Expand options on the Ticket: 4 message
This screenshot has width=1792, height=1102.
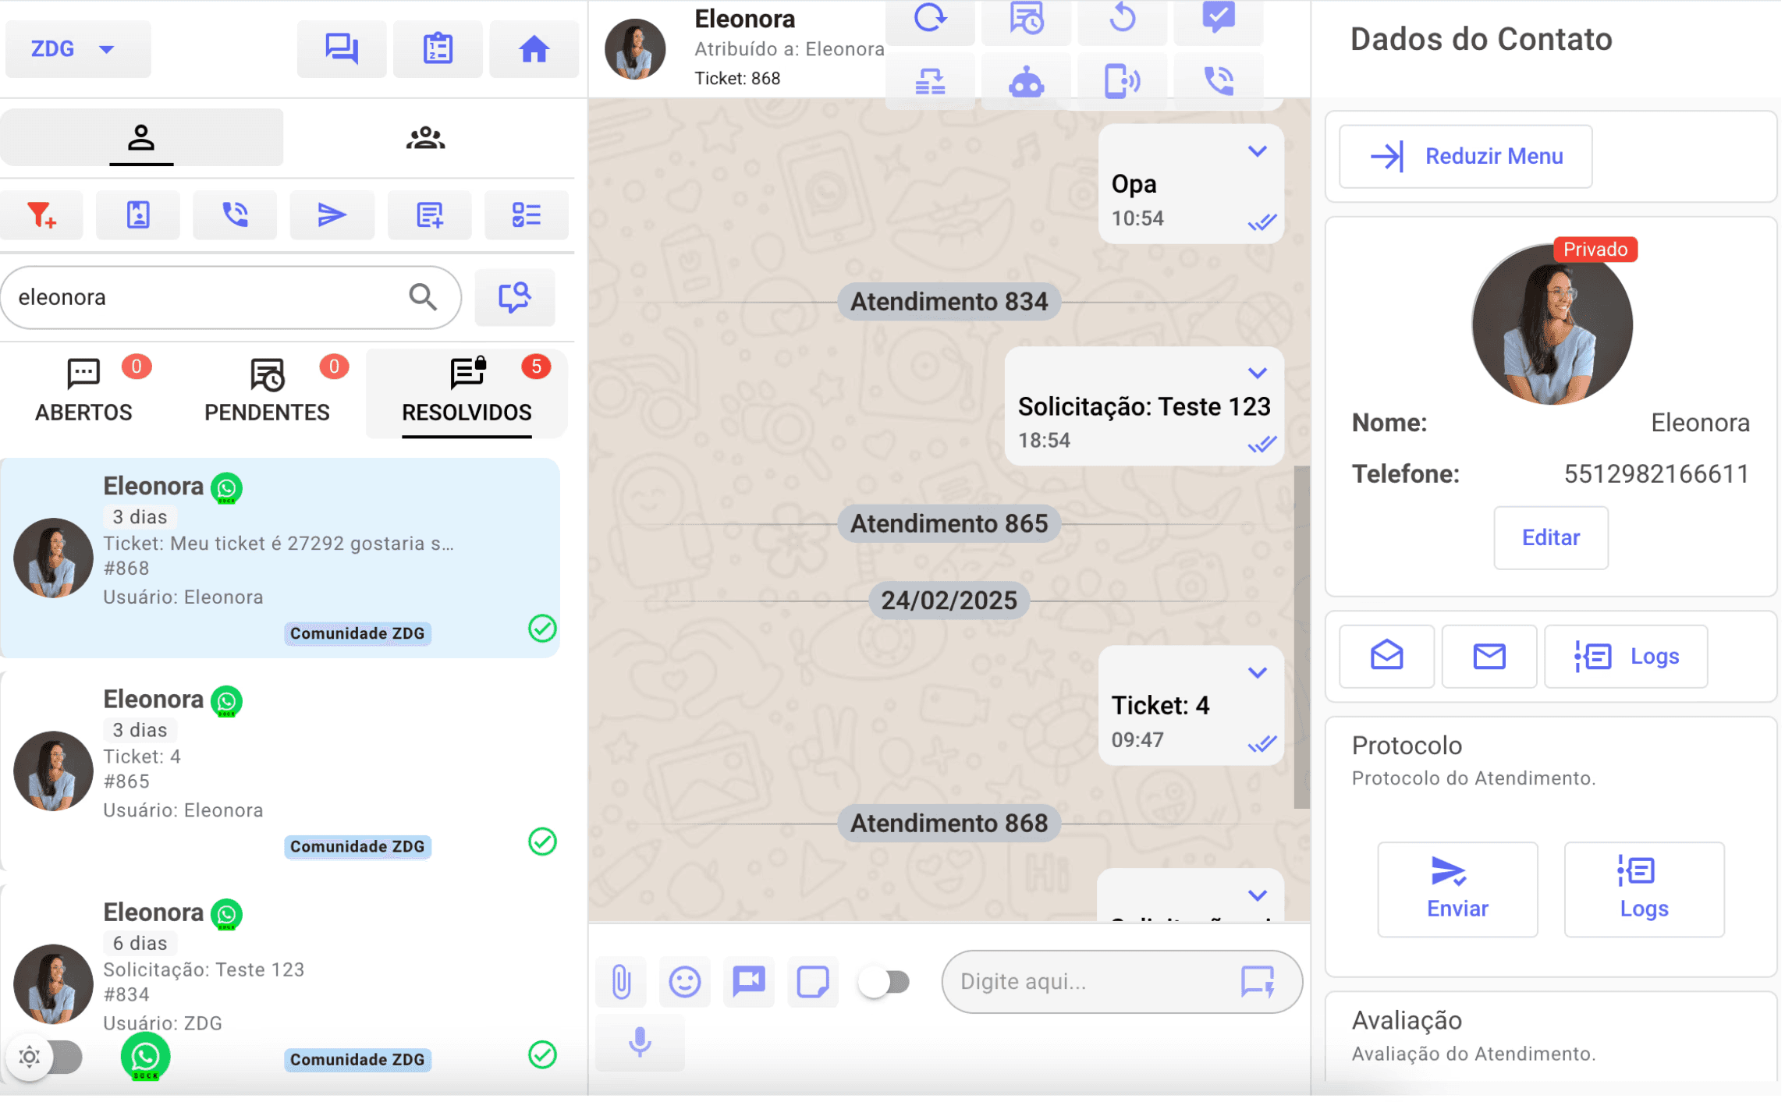coord(1257,671)
